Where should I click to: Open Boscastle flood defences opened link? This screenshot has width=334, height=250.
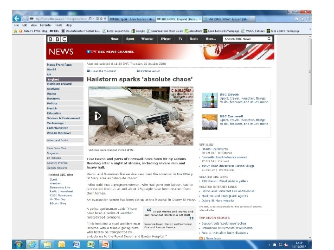(225, 157)
